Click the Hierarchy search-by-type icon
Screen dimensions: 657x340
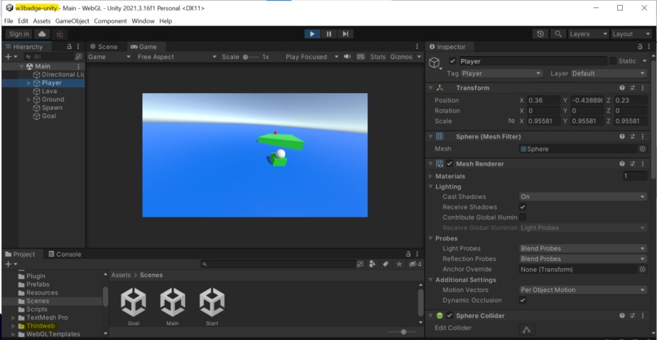(x=78, y=56)
